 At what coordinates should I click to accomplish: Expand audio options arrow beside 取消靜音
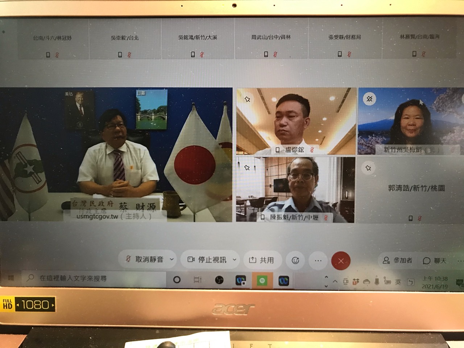(x=172, y=260)
